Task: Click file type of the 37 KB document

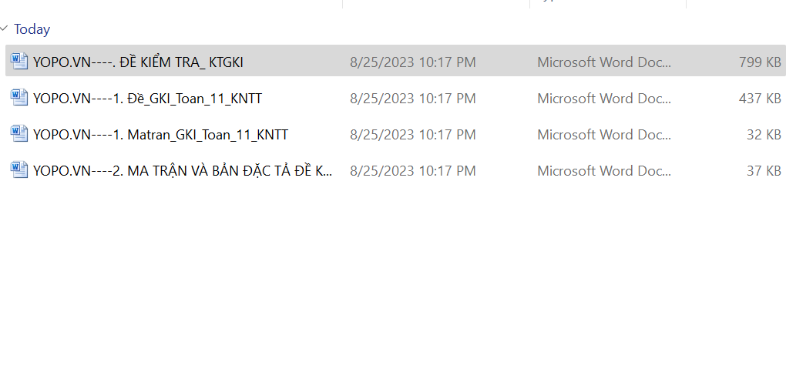Action: pos(604,171)
